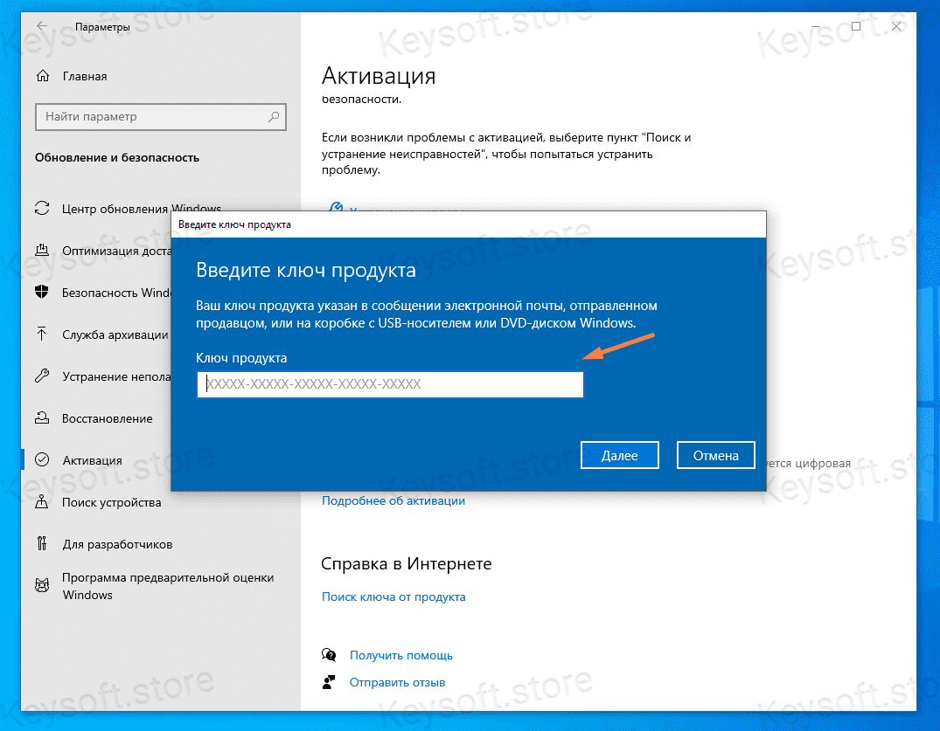Click the Поиск устройства person icon

[42, 501]
